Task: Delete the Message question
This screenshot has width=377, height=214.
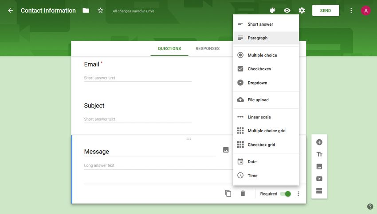Action: (x=243, y=194)
